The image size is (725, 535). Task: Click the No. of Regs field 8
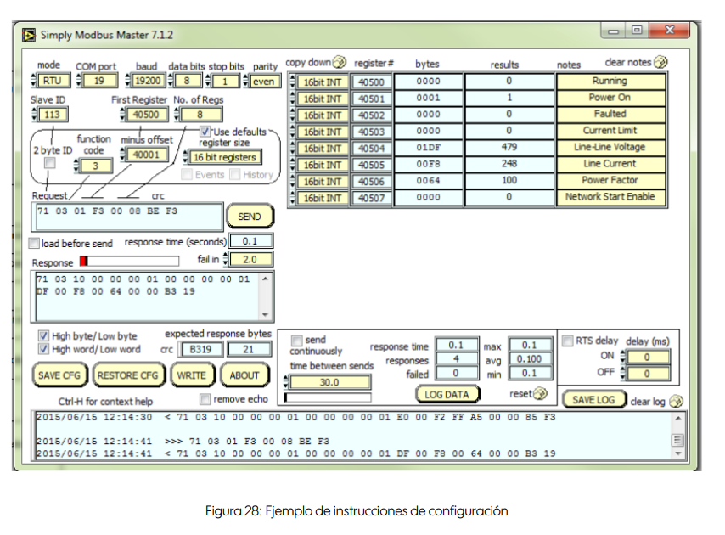click(201, 114)
